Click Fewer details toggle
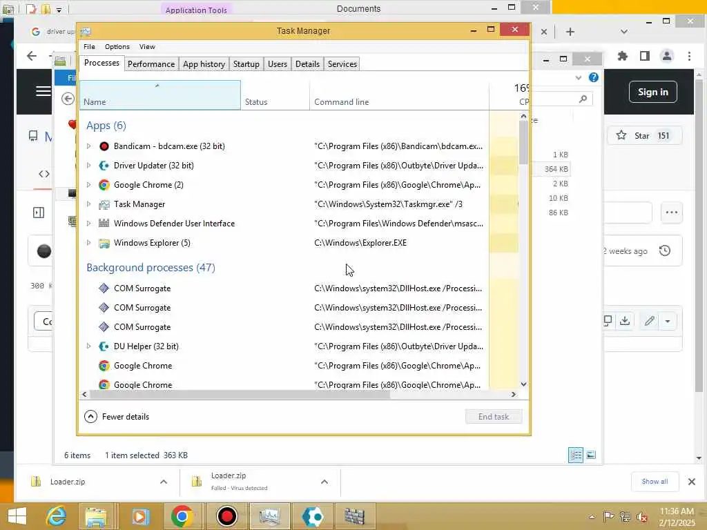This screenshot has width=707, height=530. (117, 416)
